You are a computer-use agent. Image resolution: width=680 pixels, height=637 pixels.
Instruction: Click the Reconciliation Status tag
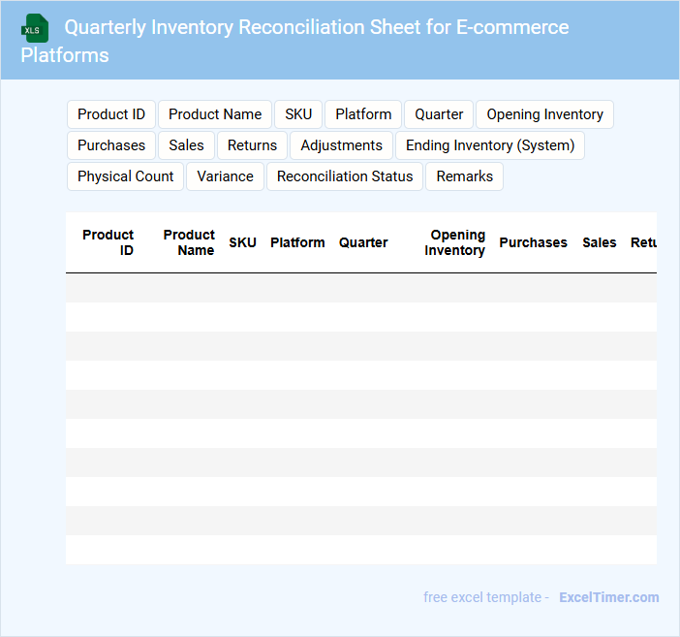[345, 176]
